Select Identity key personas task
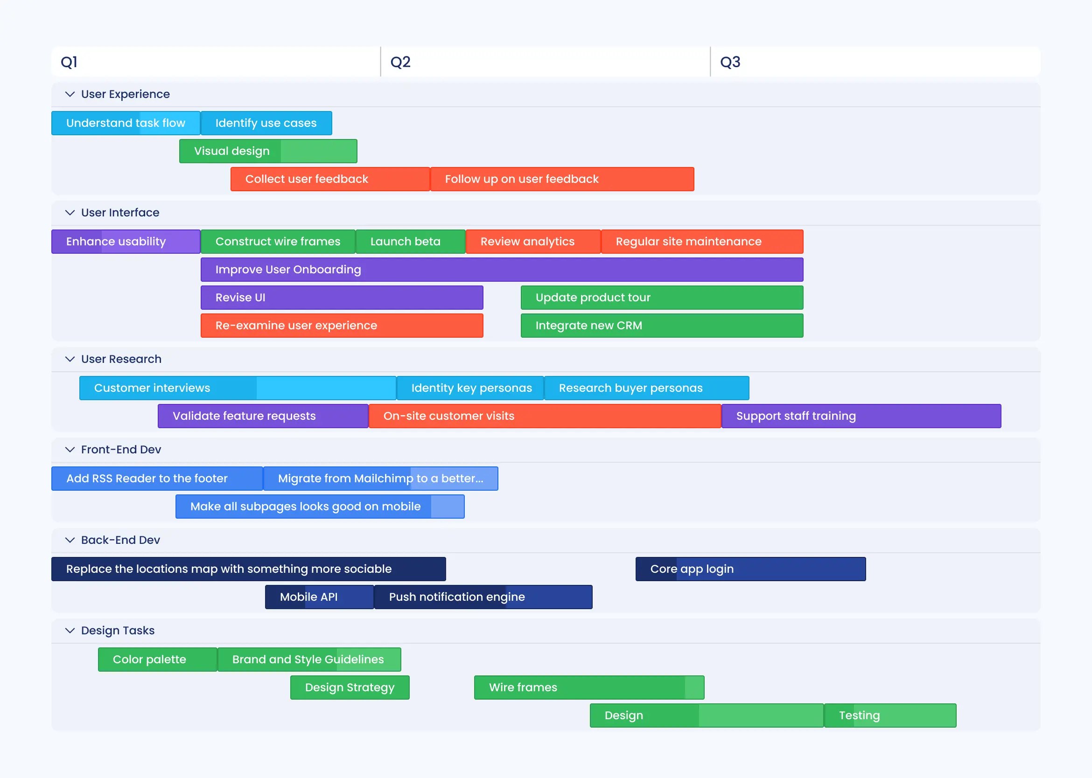Image resolution: width=1092 pixels, height=778 pixels. [x=470, y=388]
